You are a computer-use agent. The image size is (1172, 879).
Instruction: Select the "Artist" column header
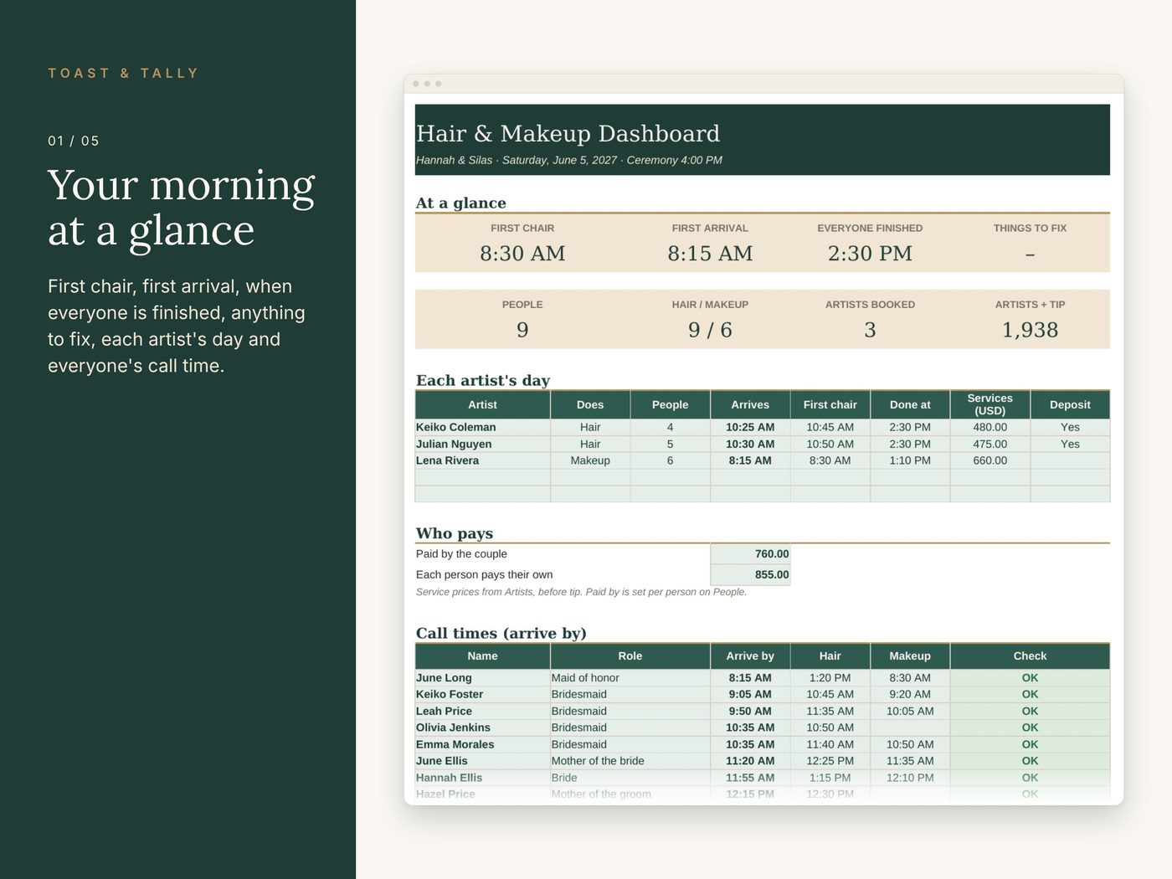483,405
